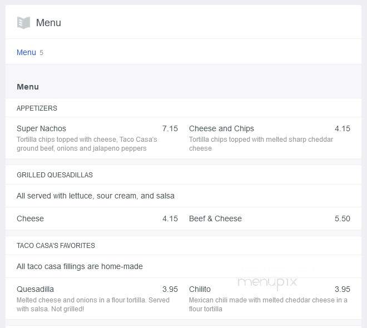Viewport: 367px width, 328px height.
Task: Click the 3.95 price for Chilito
Action: point(343,289)
